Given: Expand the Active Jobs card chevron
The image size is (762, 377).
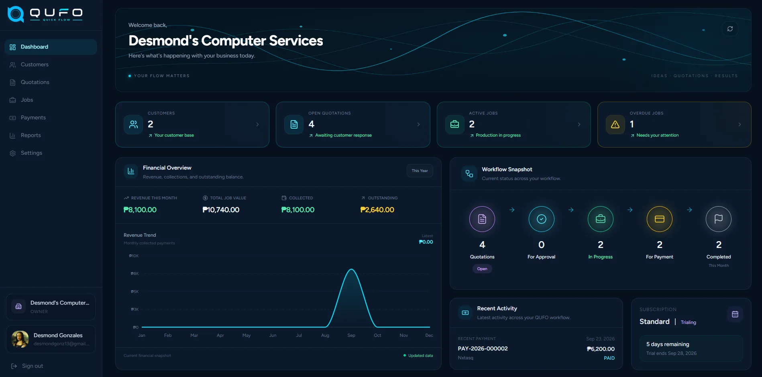Looking at the screenshot, I should (579, 125).
